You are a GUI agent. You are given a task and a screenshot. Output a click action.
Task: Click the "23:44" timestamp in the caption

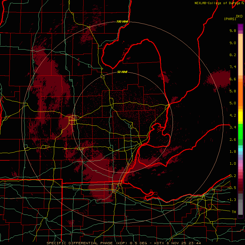(x=195, y=243)
